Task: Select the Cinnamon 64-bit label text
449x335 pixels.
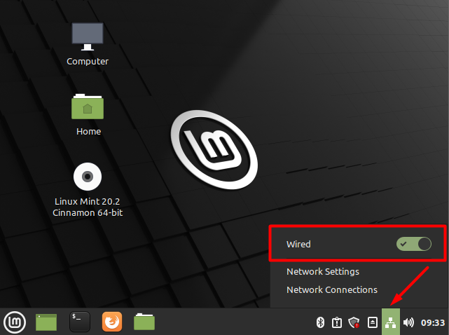Action: click(88, 212)
